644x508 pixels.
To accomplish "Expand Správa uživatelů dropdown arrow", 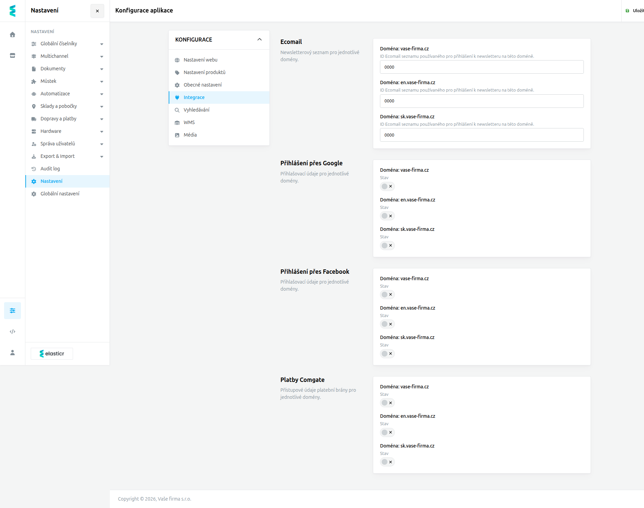I will coord(102,144).
